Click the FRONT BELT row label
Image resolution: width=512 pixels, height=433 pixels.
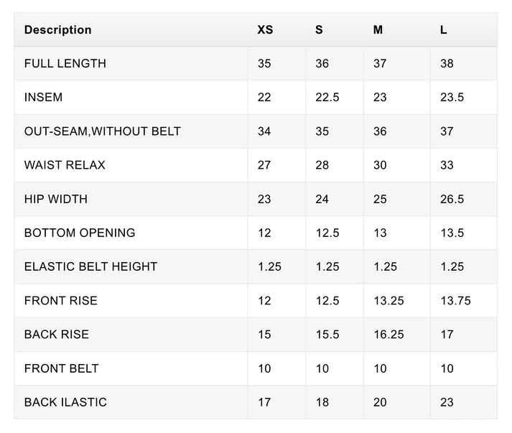click(61, 368)
